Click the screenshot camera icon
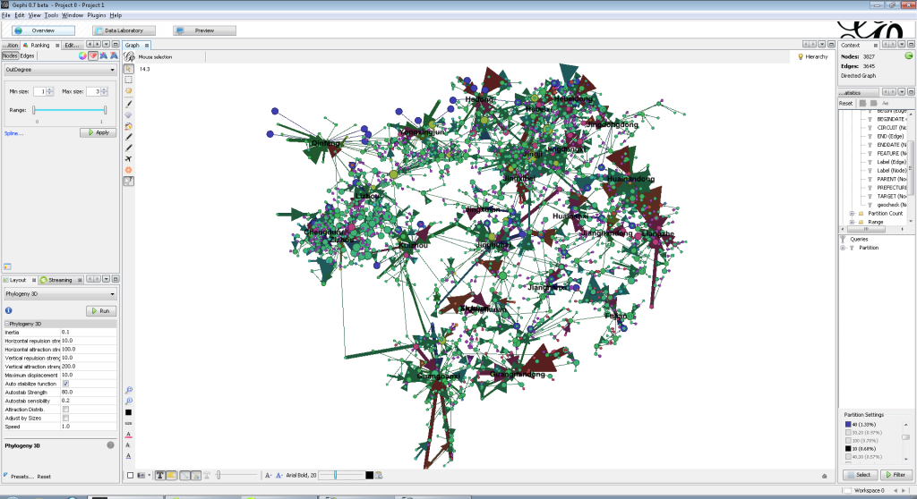This screenshot has height=499, width=917. [x=141, y=476]
